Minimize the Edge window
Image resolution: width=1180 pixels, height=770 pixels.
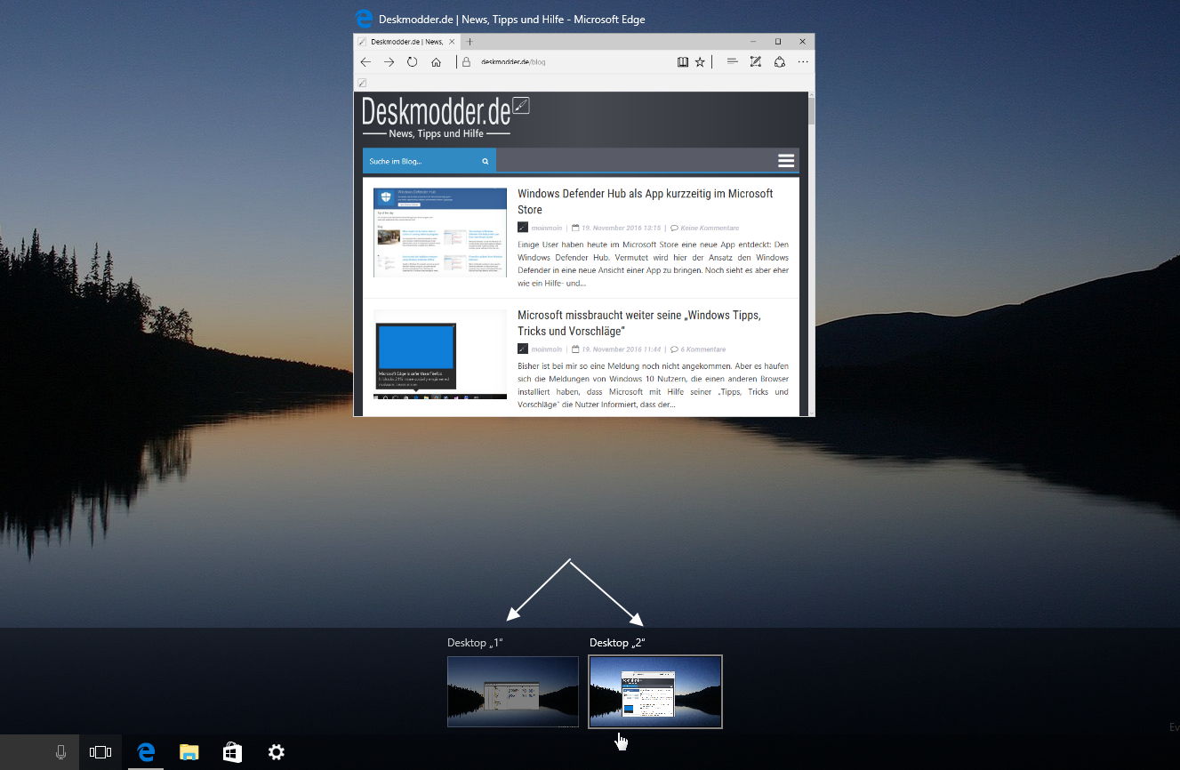click(x=752, y=42)
